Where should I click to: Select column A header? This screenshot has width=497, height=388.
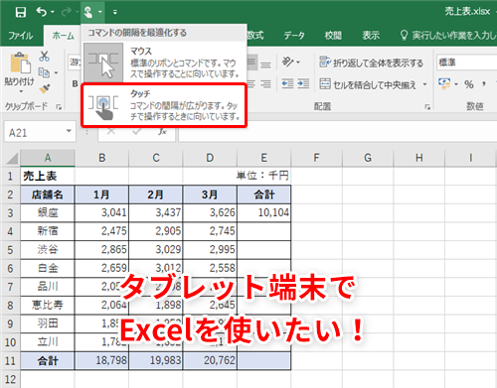(x=48, y=158)
